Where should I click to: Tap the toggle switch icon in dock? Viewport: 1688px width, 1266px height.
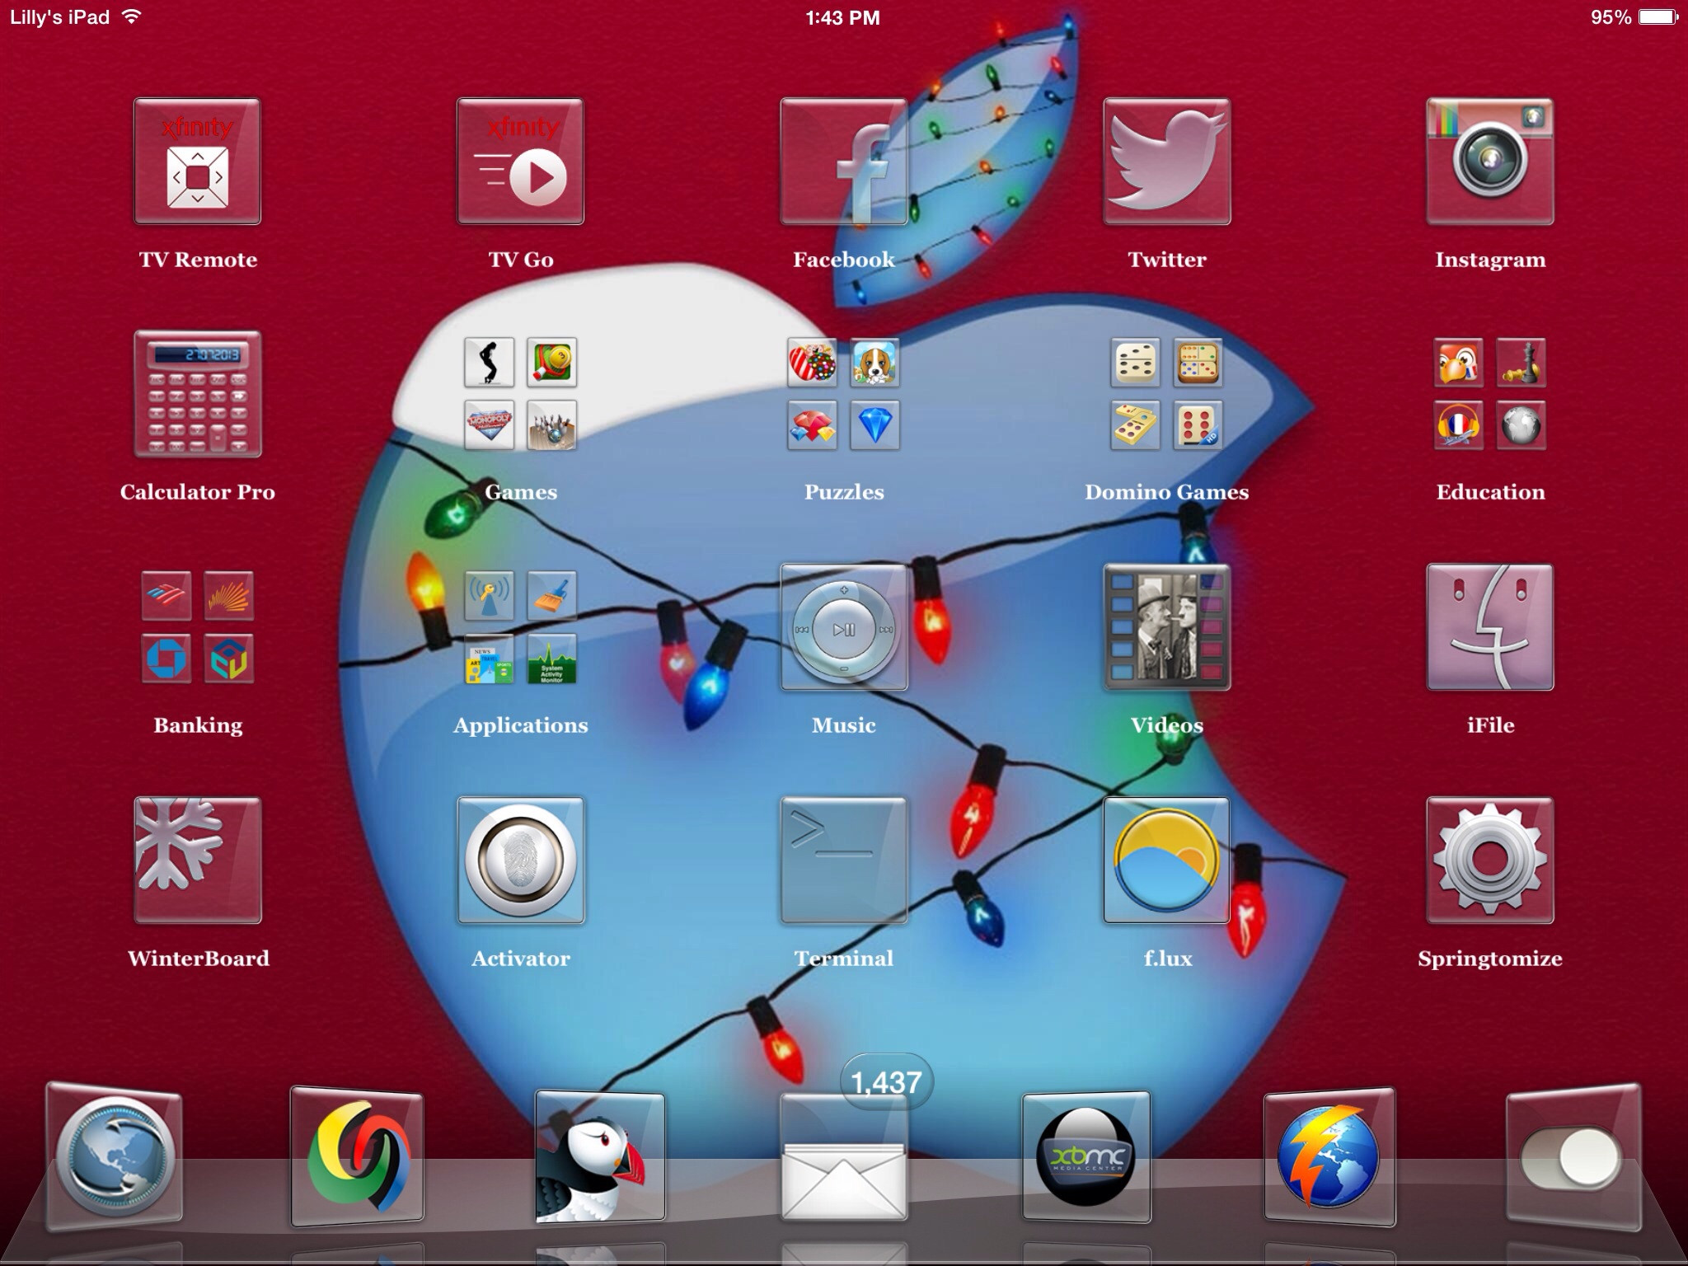(1573, 1158)
